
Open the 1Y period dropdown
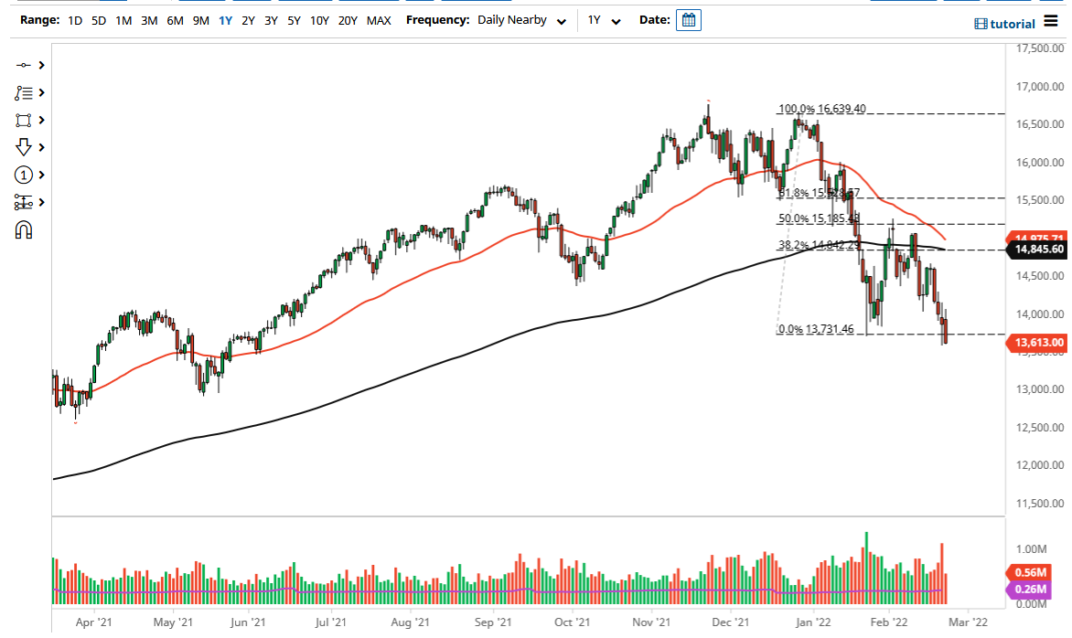604,19
